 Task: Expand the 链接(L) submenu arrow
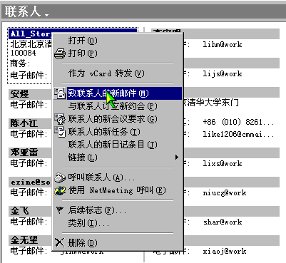click(x=176, y=158)
